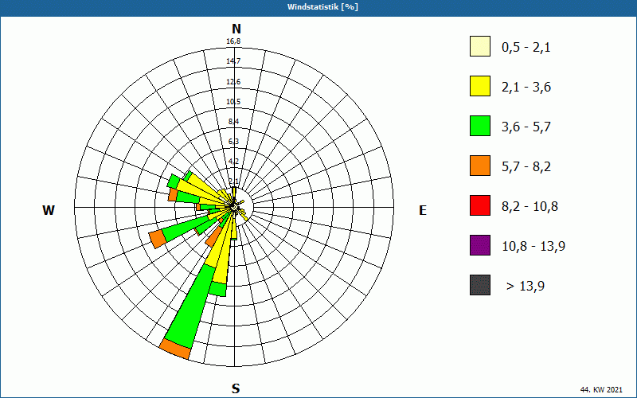Click the E compass label
Screen dimensions: 637x398
(423, 210)
